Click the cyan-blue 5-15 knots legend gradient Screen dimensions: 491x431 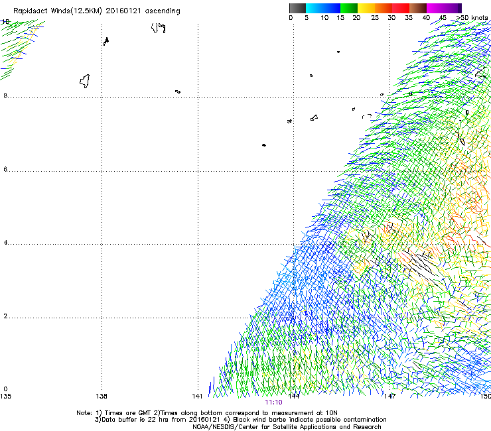point(323,8)
